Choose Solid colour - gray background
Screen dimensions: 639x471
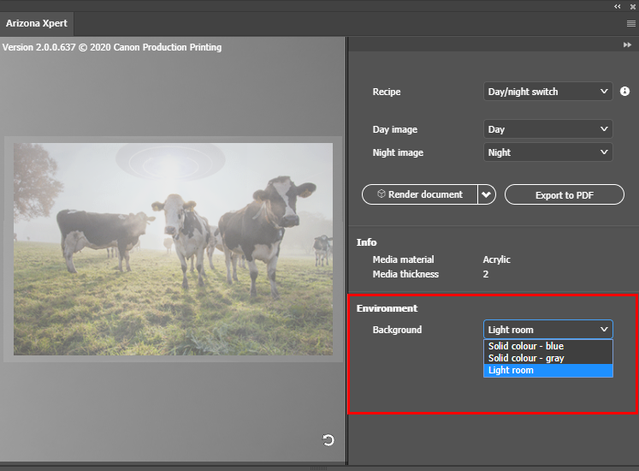pos(547,358)
